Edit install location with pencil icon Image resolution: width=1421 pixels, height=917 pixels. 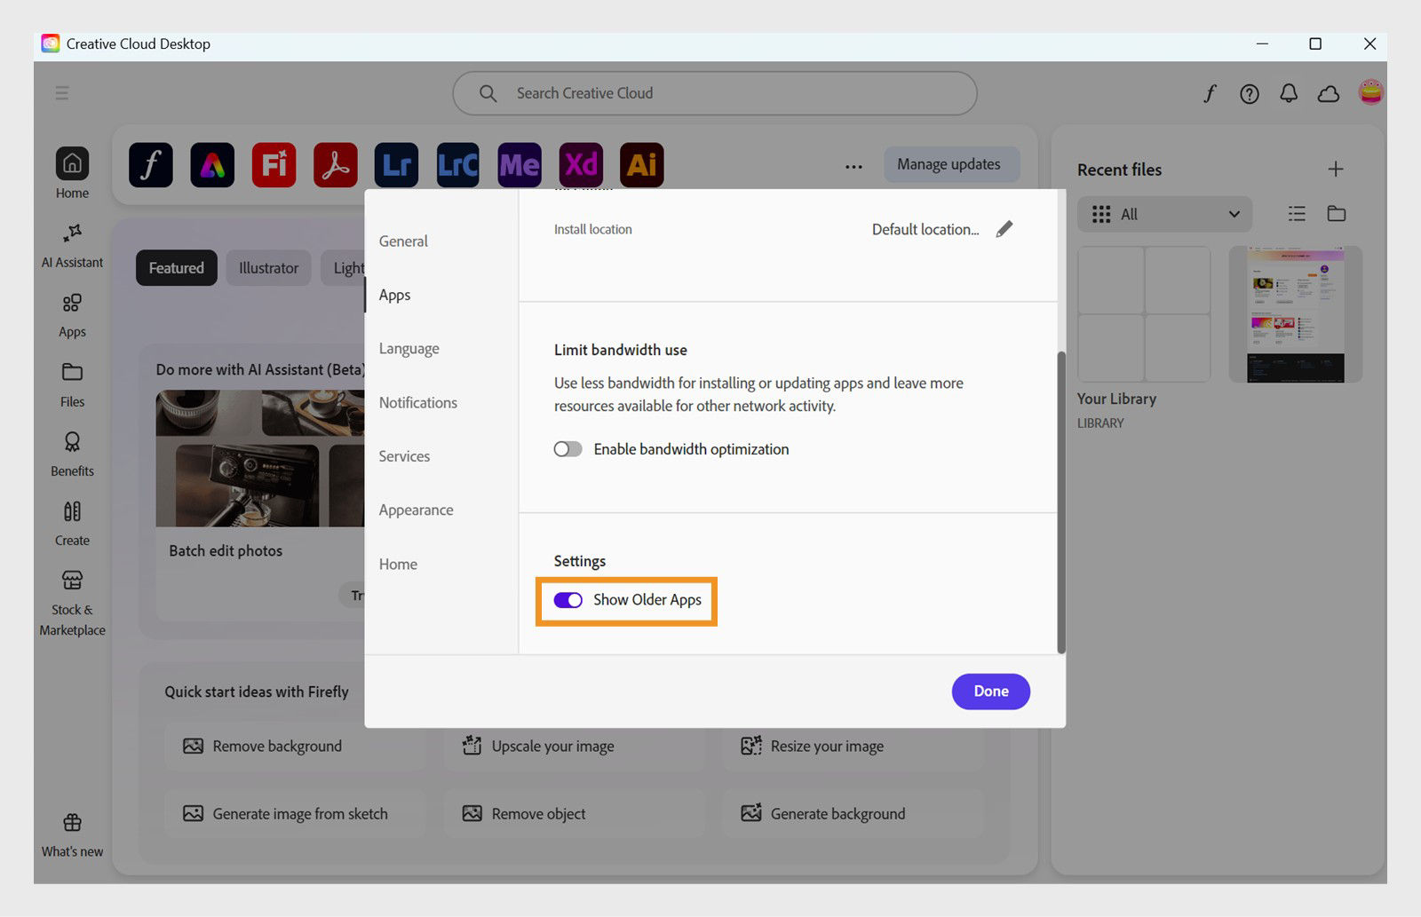point(1004,229)
